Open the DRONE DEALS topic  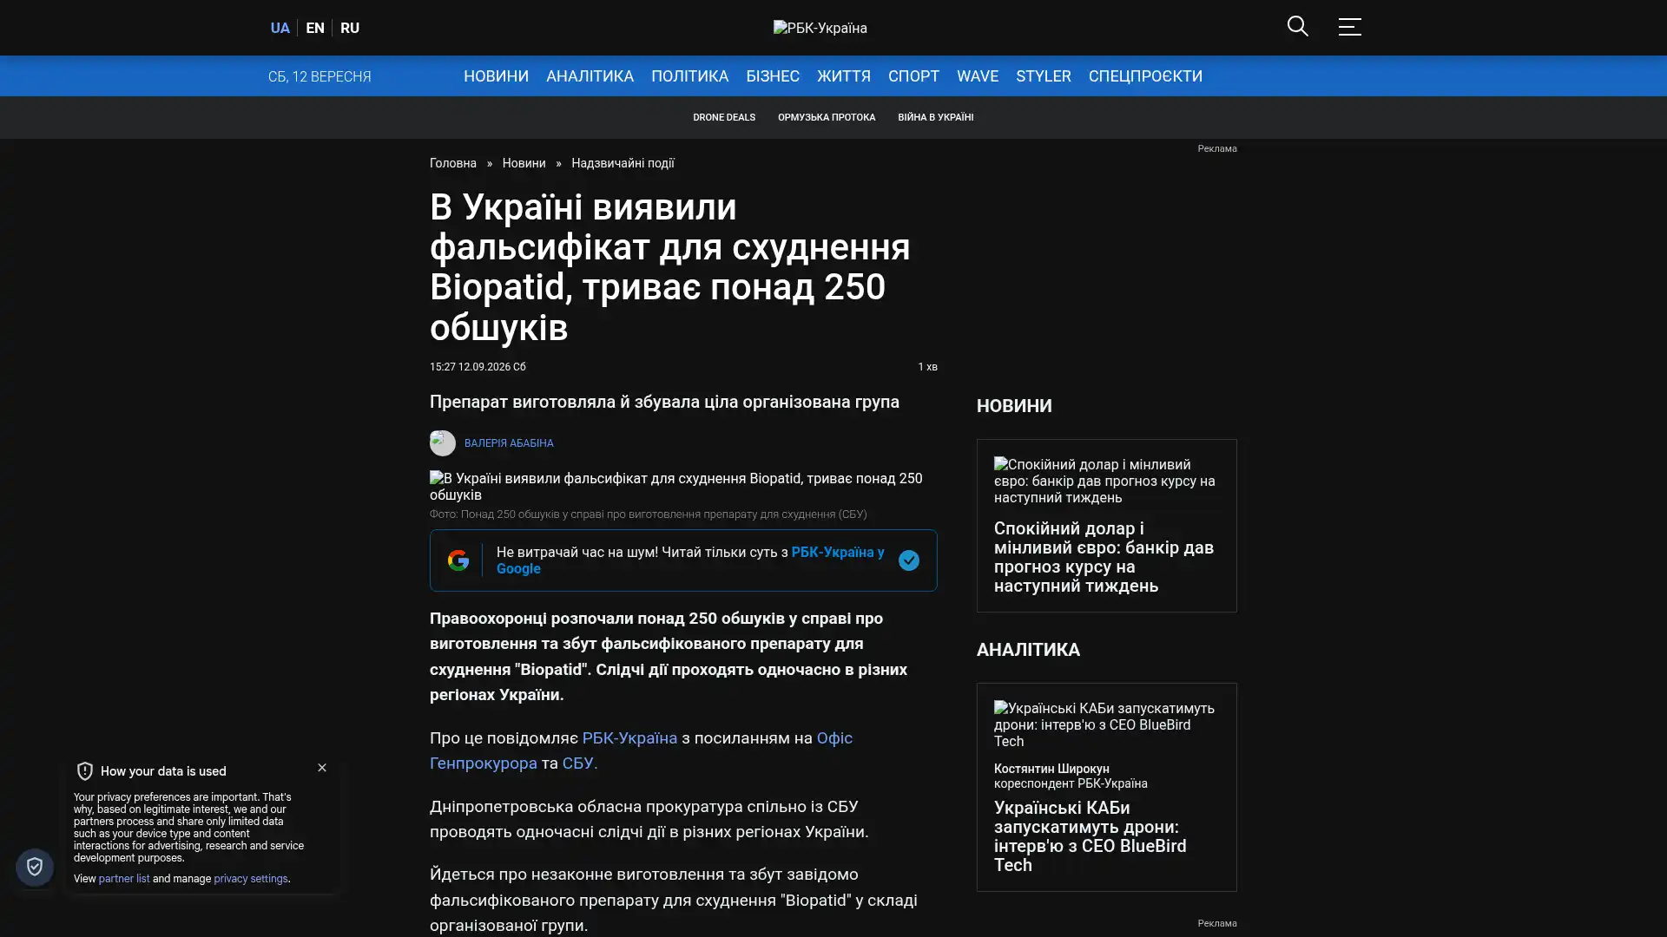[x=724, y=117]
